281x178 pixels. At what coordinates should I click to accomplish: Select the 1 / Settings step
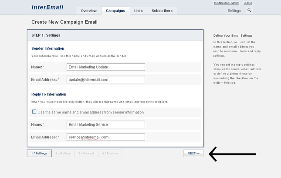39,154
